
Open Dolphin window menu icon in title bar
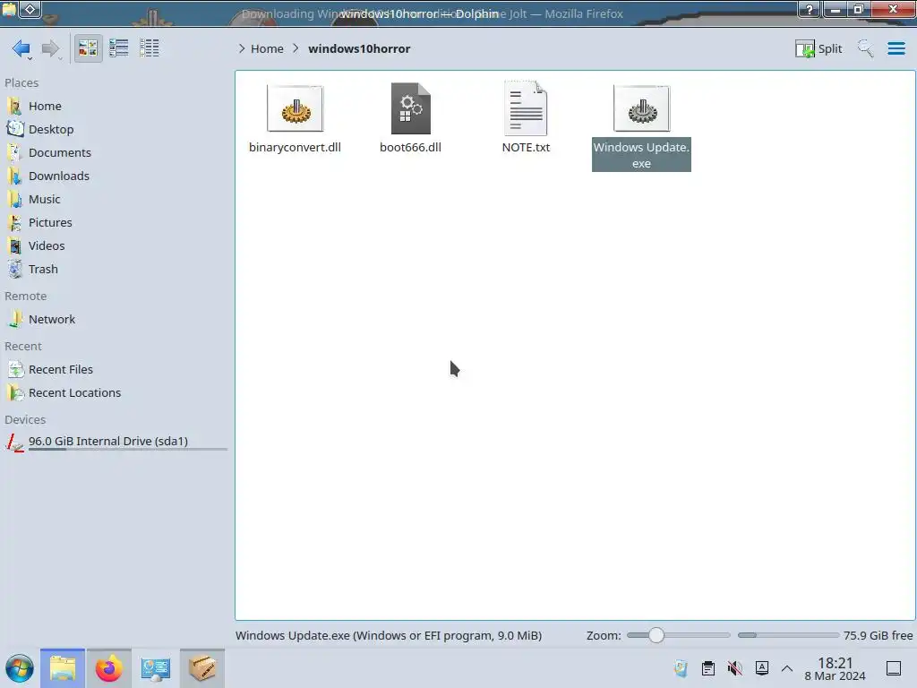(9, 9)
